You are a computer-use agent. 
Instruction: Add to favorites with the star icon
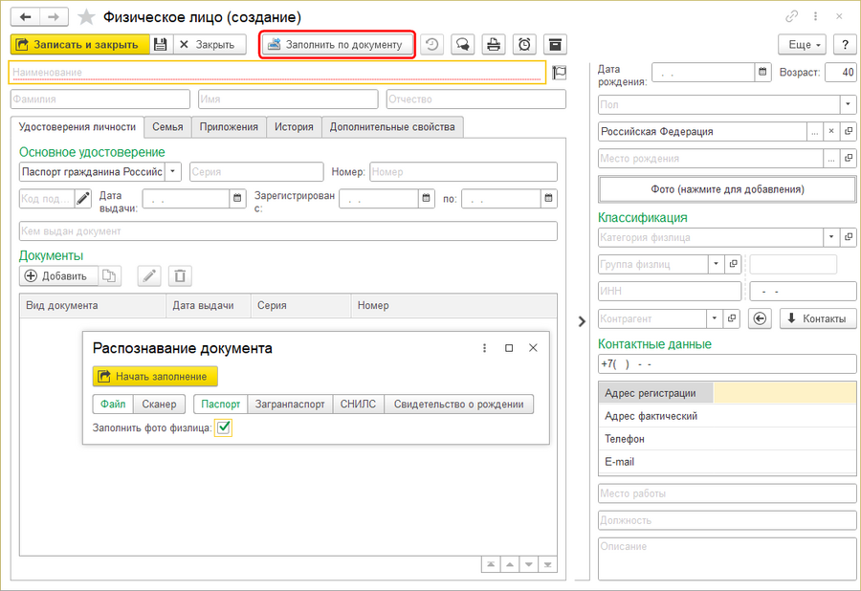point(86,17)
